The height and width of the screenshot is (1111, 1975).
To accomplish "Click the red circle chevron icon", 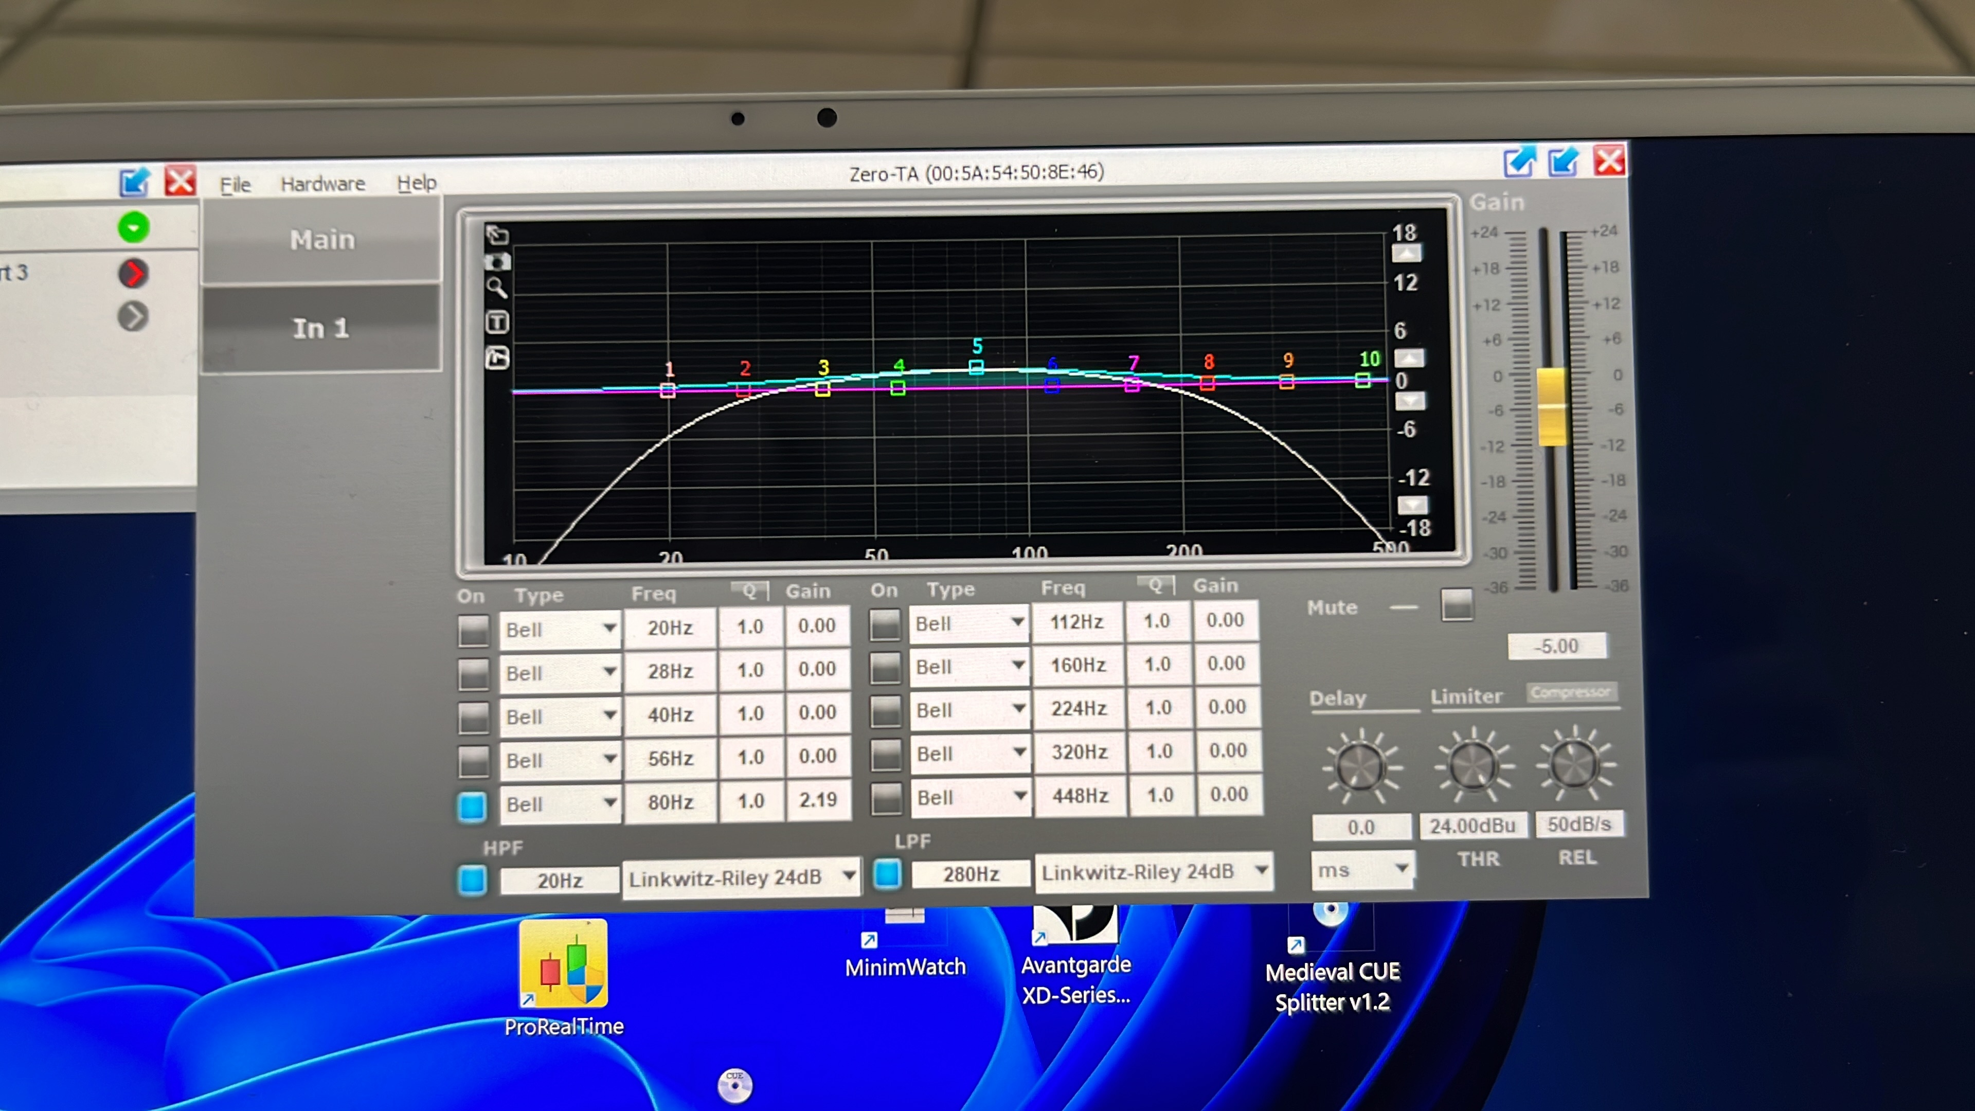I will point(133,273).
